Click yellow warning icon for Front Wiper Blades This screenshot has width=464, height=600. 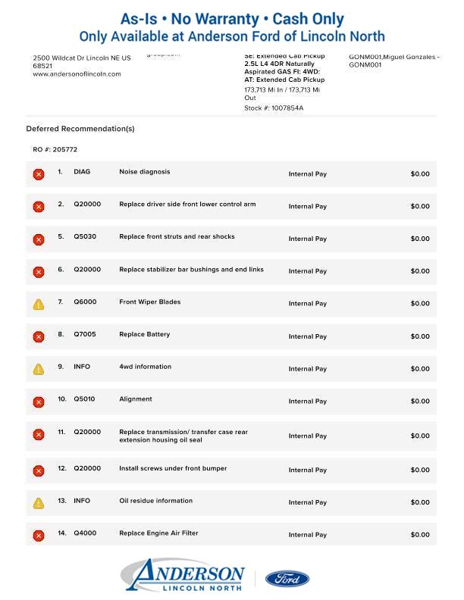(39, 305)
